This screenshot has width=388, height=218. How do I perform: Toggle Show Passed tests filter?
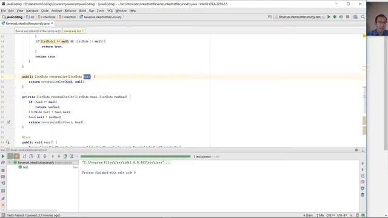pyautogui.click(x=10, y=156)
